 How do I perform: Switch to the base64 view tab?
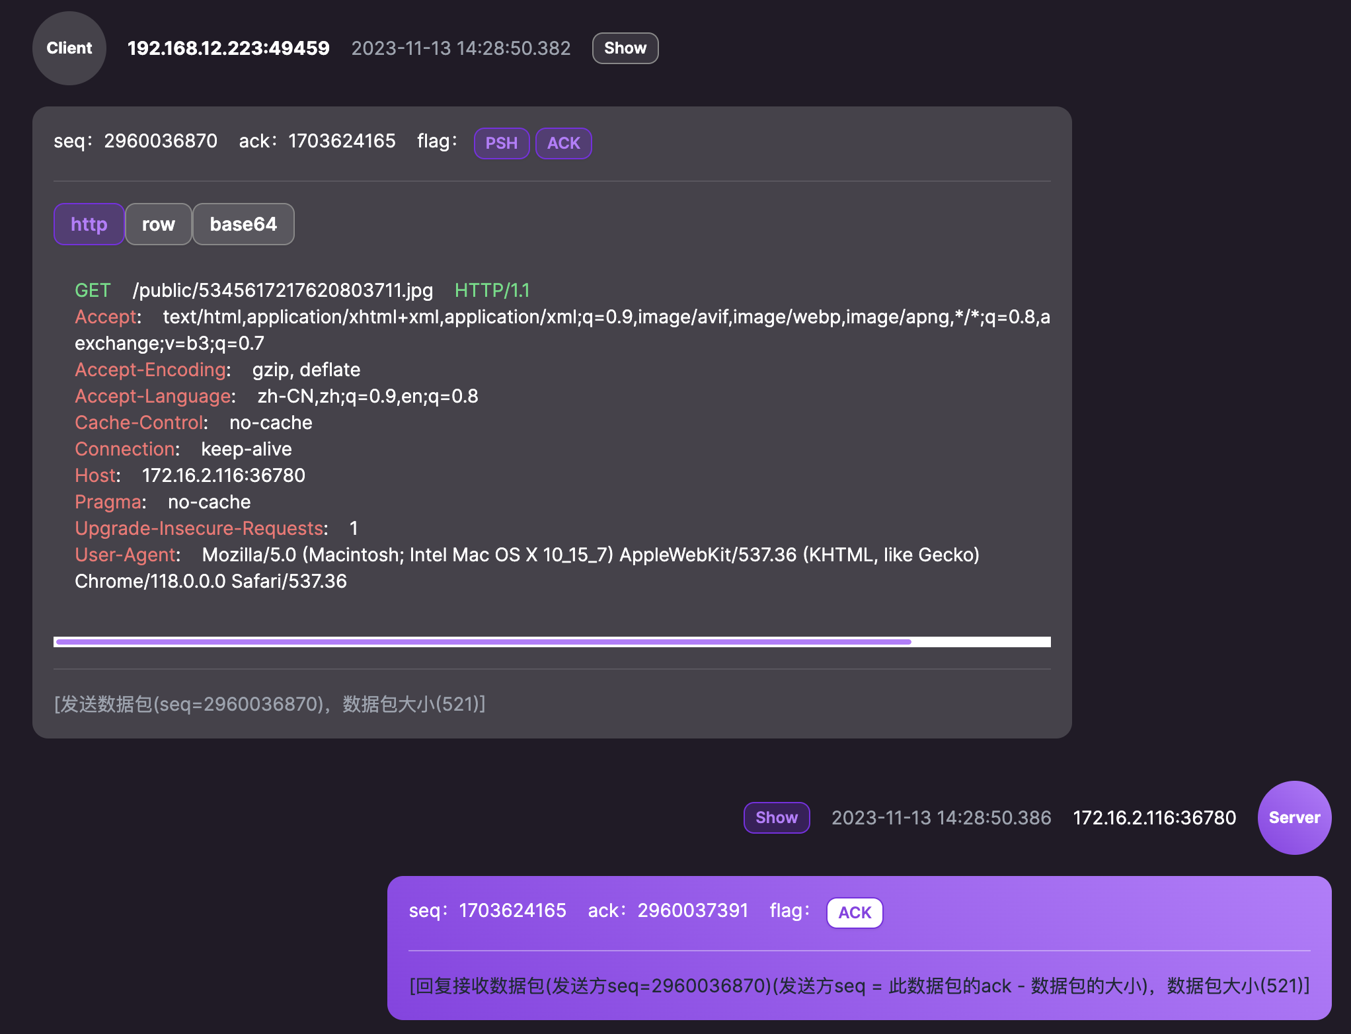(243, 224)
